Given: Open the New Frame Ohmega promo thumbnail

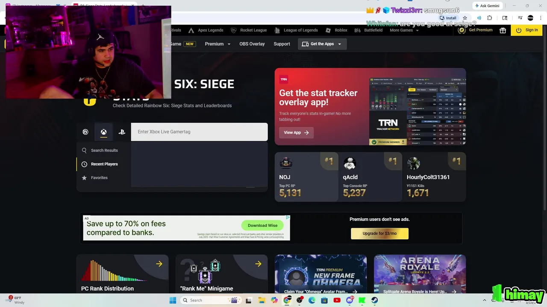Looking at the screenshot, I should click(321, 274).
